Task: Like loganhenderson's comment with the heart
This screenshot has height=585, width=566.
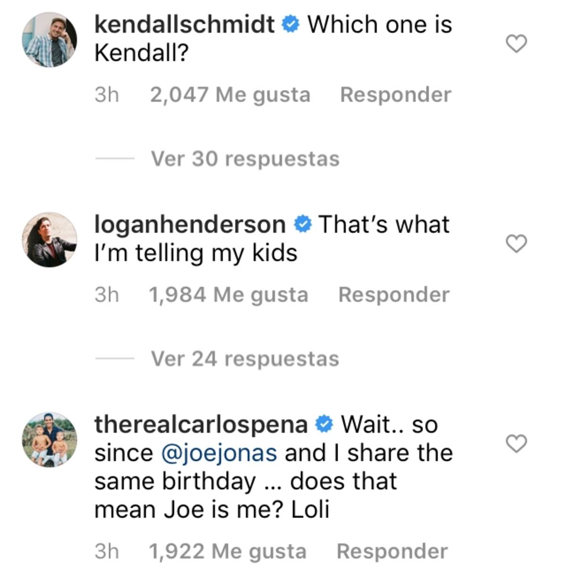Action: (x=516, y=244)
